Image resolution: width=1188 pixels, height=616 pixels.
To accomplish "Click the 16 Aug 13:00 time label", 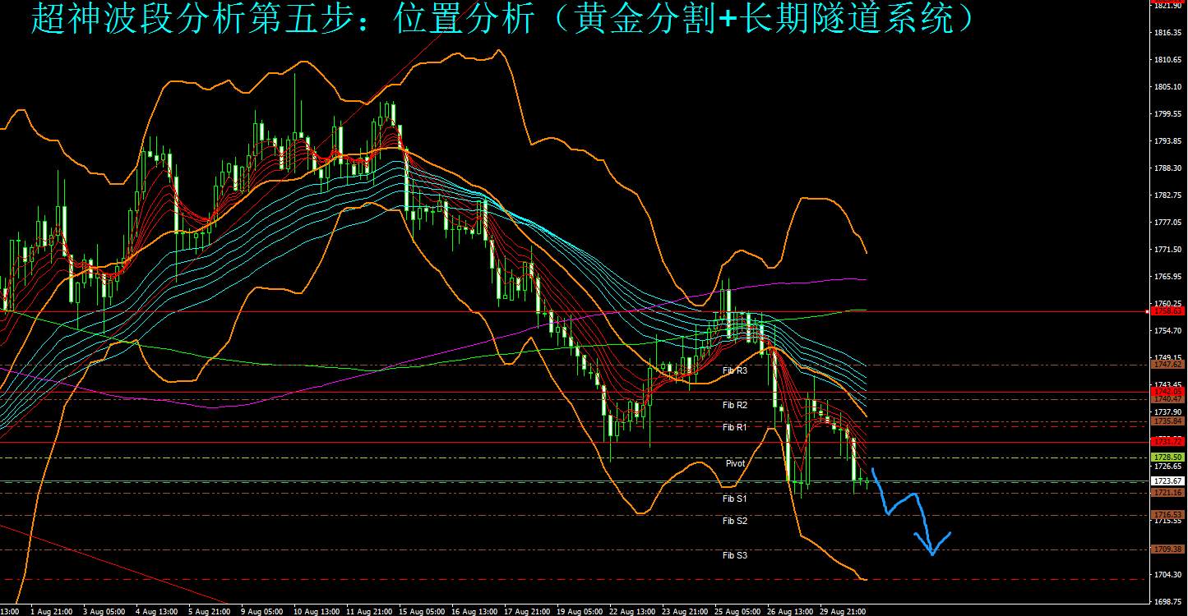I will point(475,611).
